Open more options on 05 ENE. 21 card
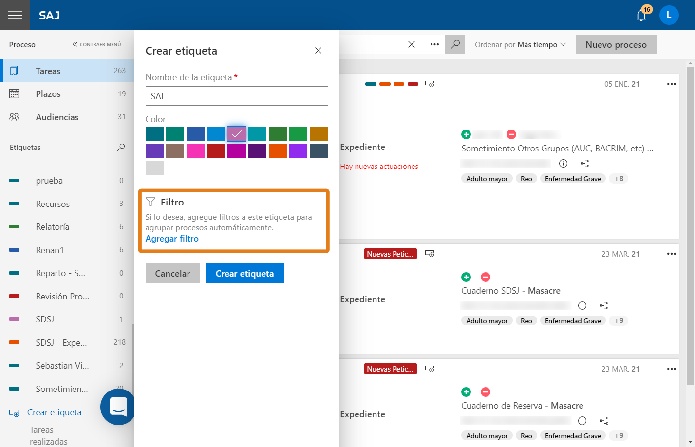 [672, 84]
